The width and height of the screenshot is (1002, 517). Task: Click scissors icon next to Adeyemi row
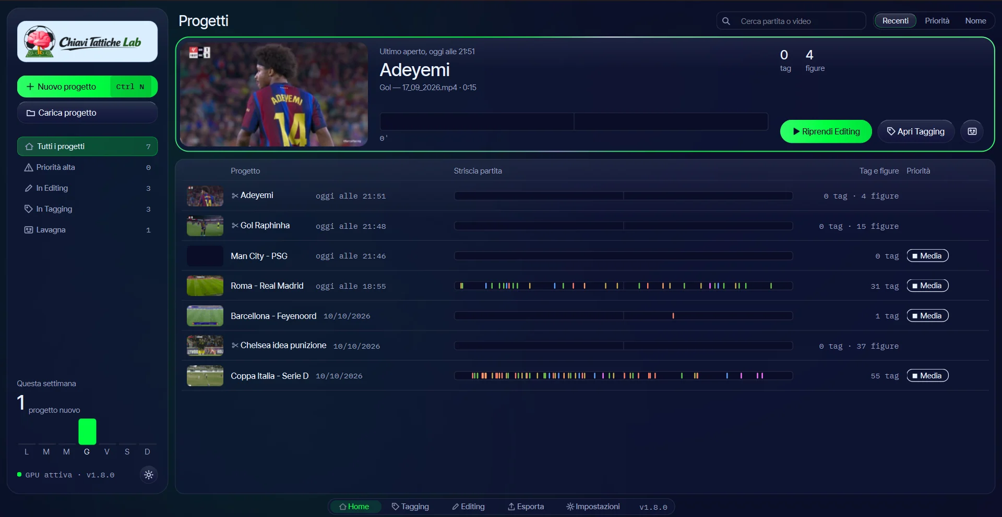[235, 195]
